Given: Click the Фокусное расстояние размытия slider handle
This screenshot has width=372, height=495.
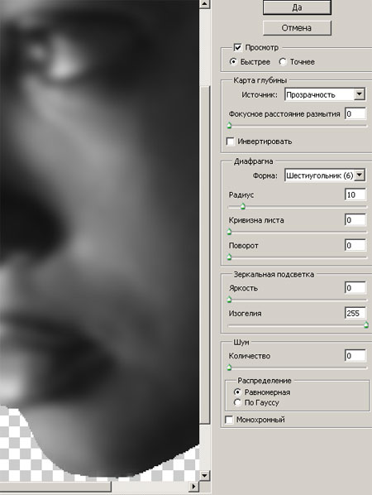Looking at the screenshot, I should pos(230,125).
